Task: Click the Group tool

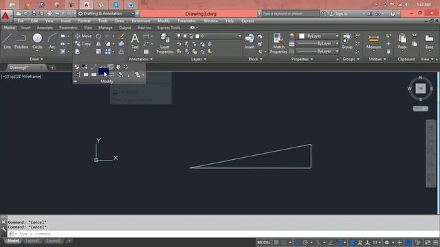Action: pos(347,41)
